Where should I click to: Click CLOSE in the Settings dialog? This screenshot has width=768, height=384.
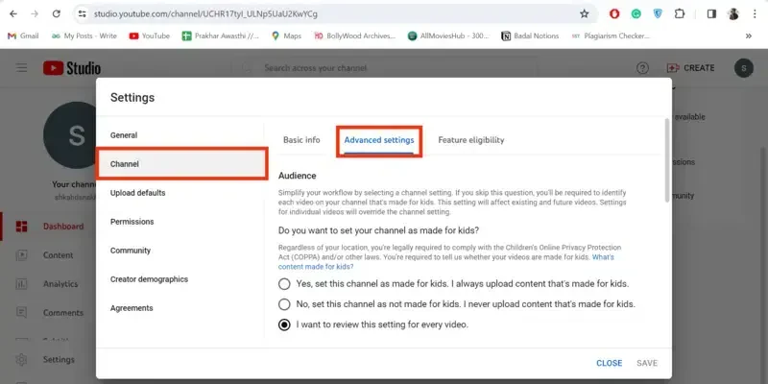tap(610, 363)
